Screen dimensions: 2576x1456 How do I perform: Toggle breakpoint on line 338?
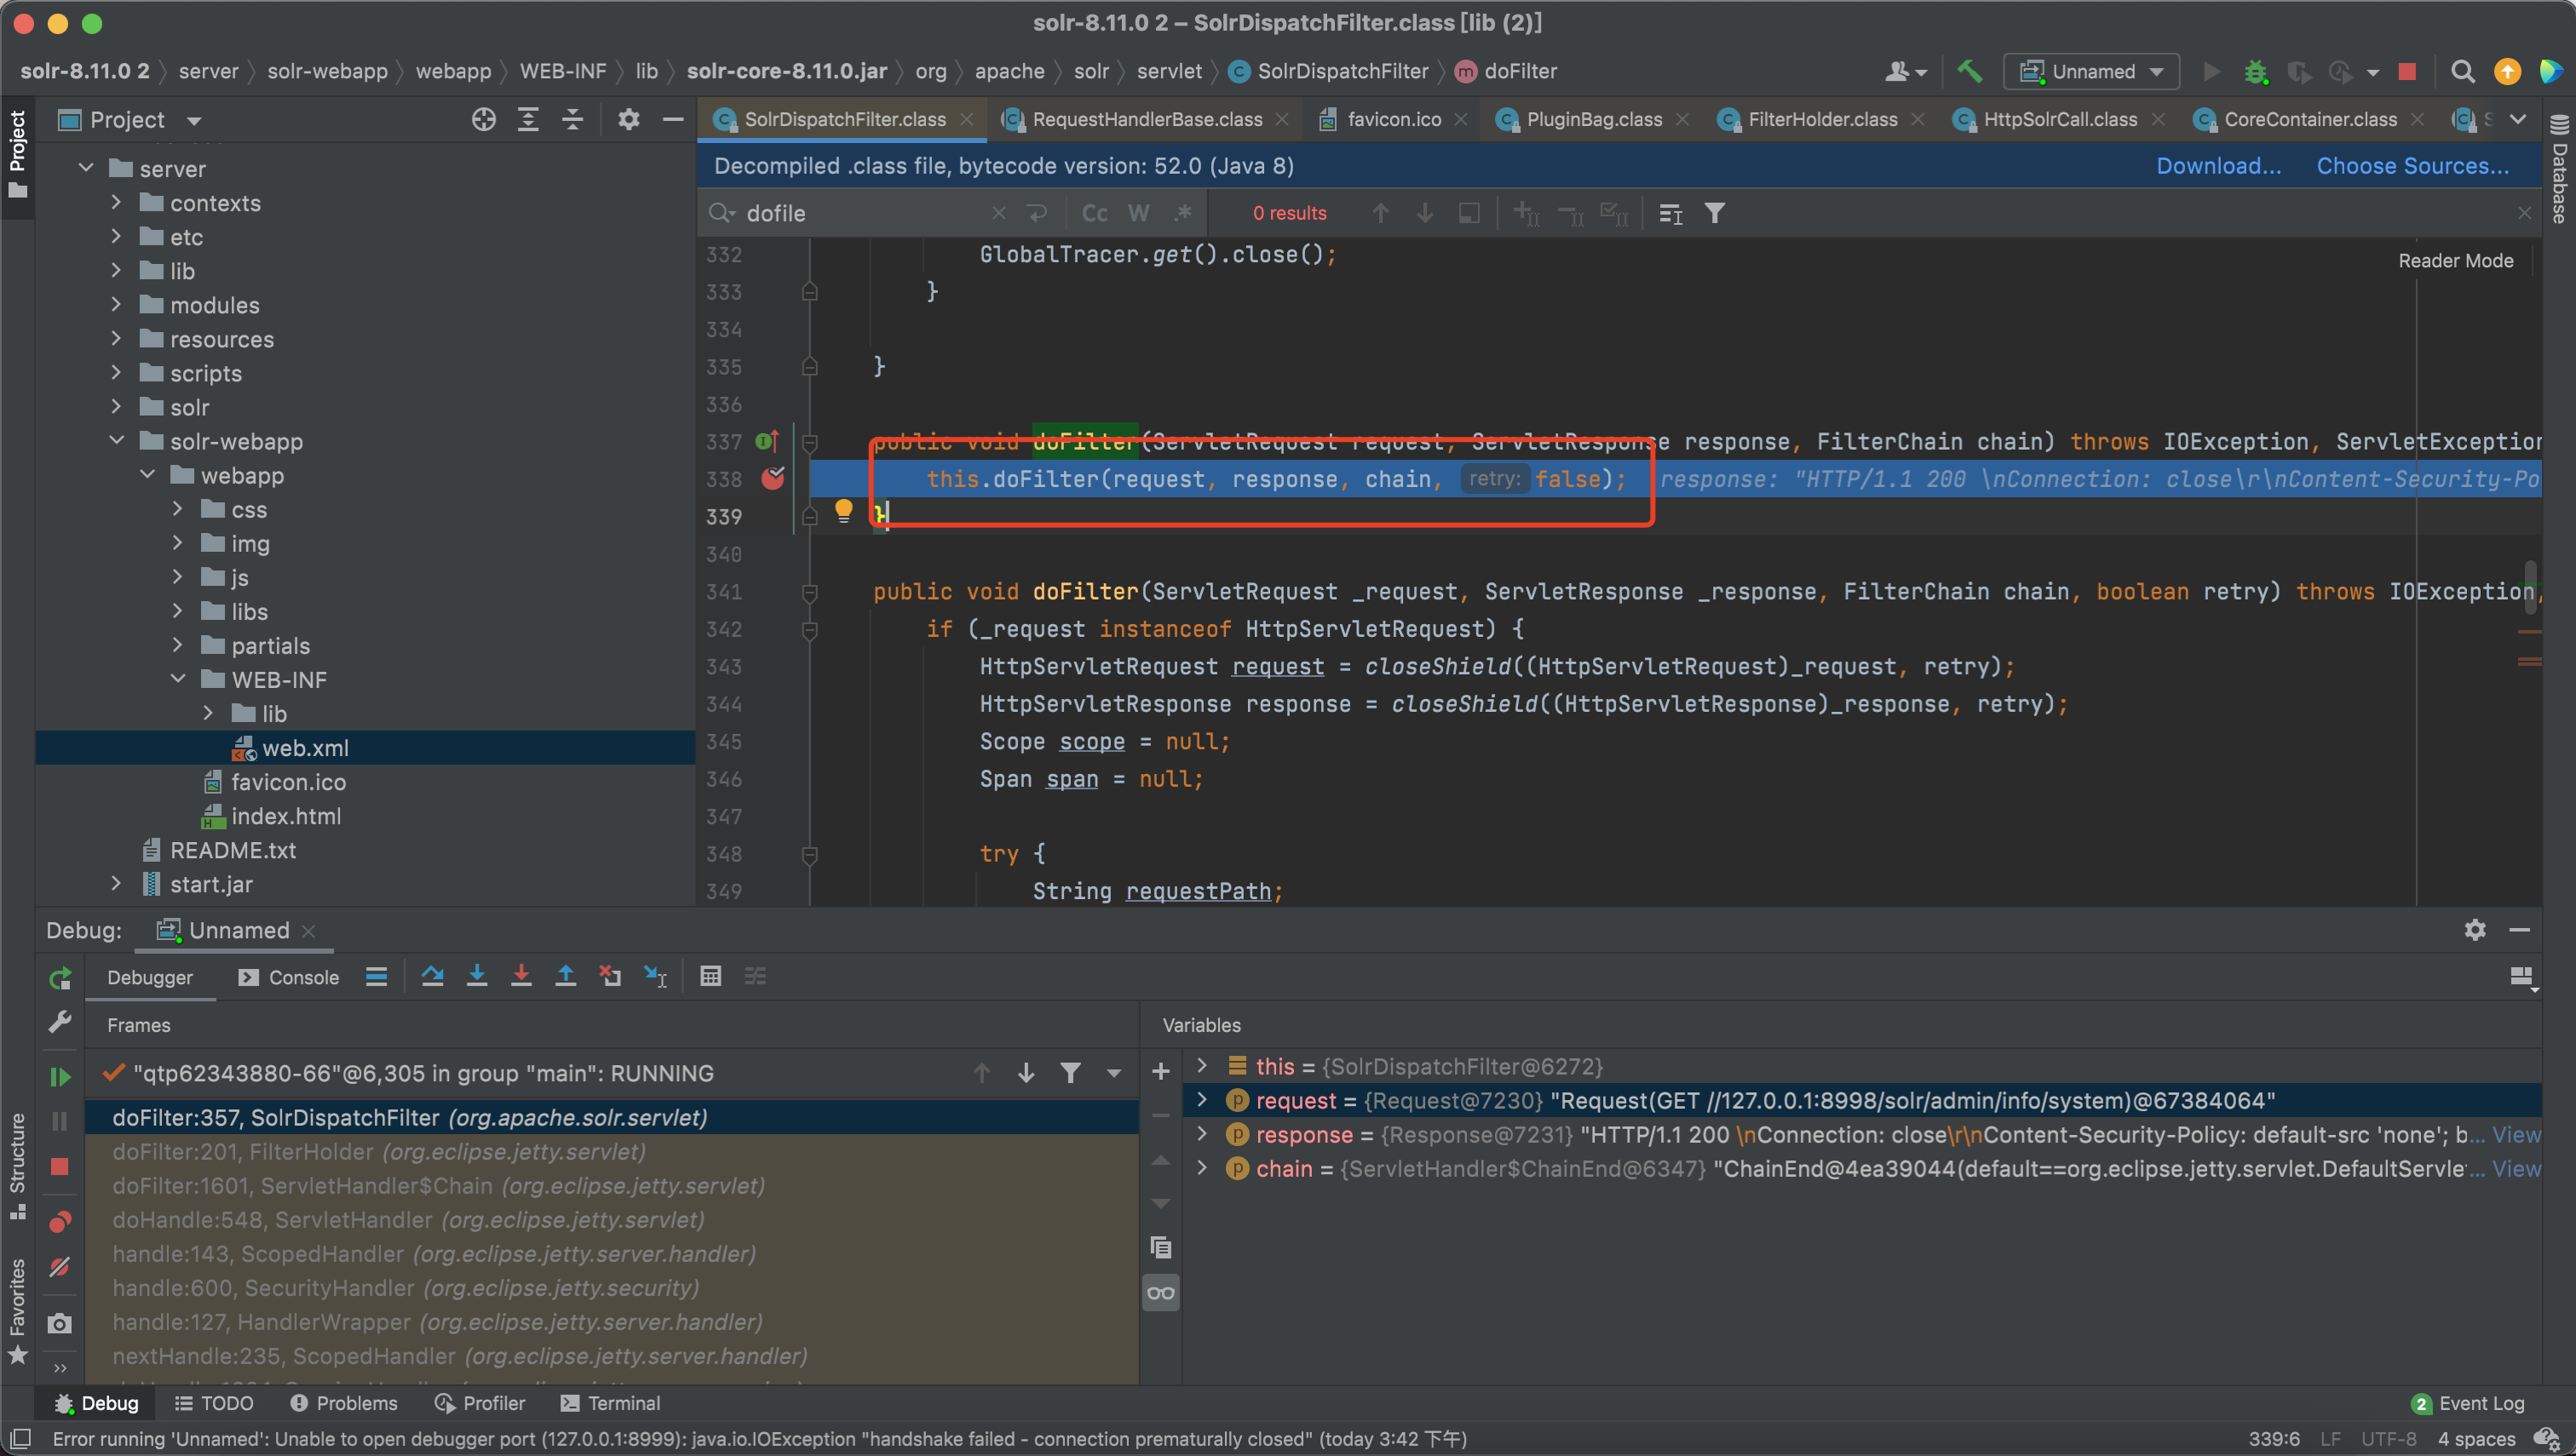773,479
